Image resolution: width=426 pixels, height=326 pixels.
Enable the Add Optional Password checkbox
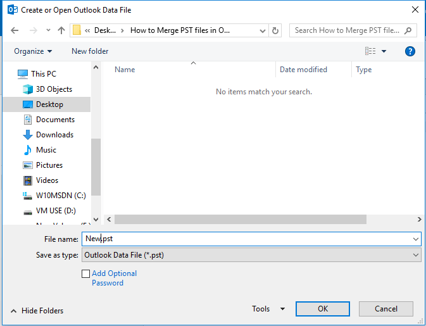point(86,273)
